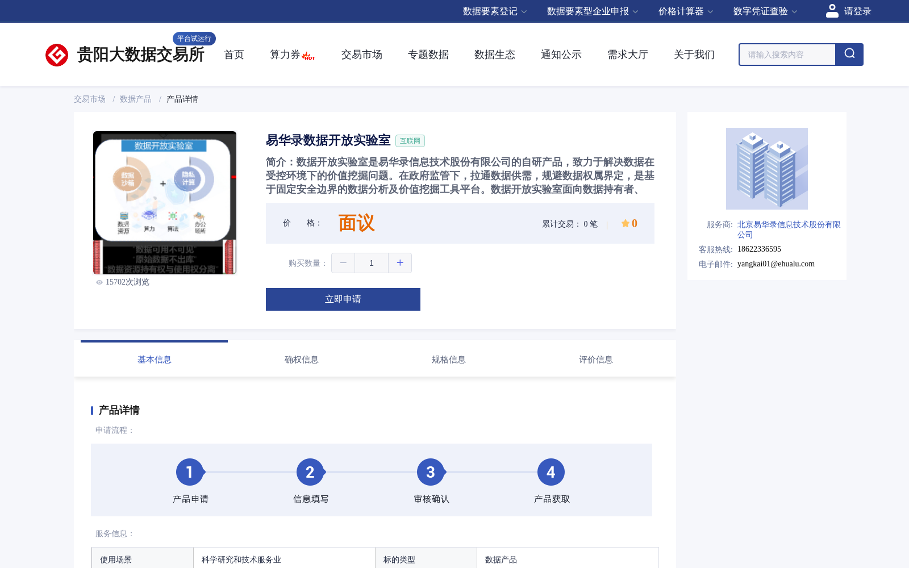Open the 交易市场 menu item
Image resolution: width=909 pixels, height=568 pixels.
[362, 55]
